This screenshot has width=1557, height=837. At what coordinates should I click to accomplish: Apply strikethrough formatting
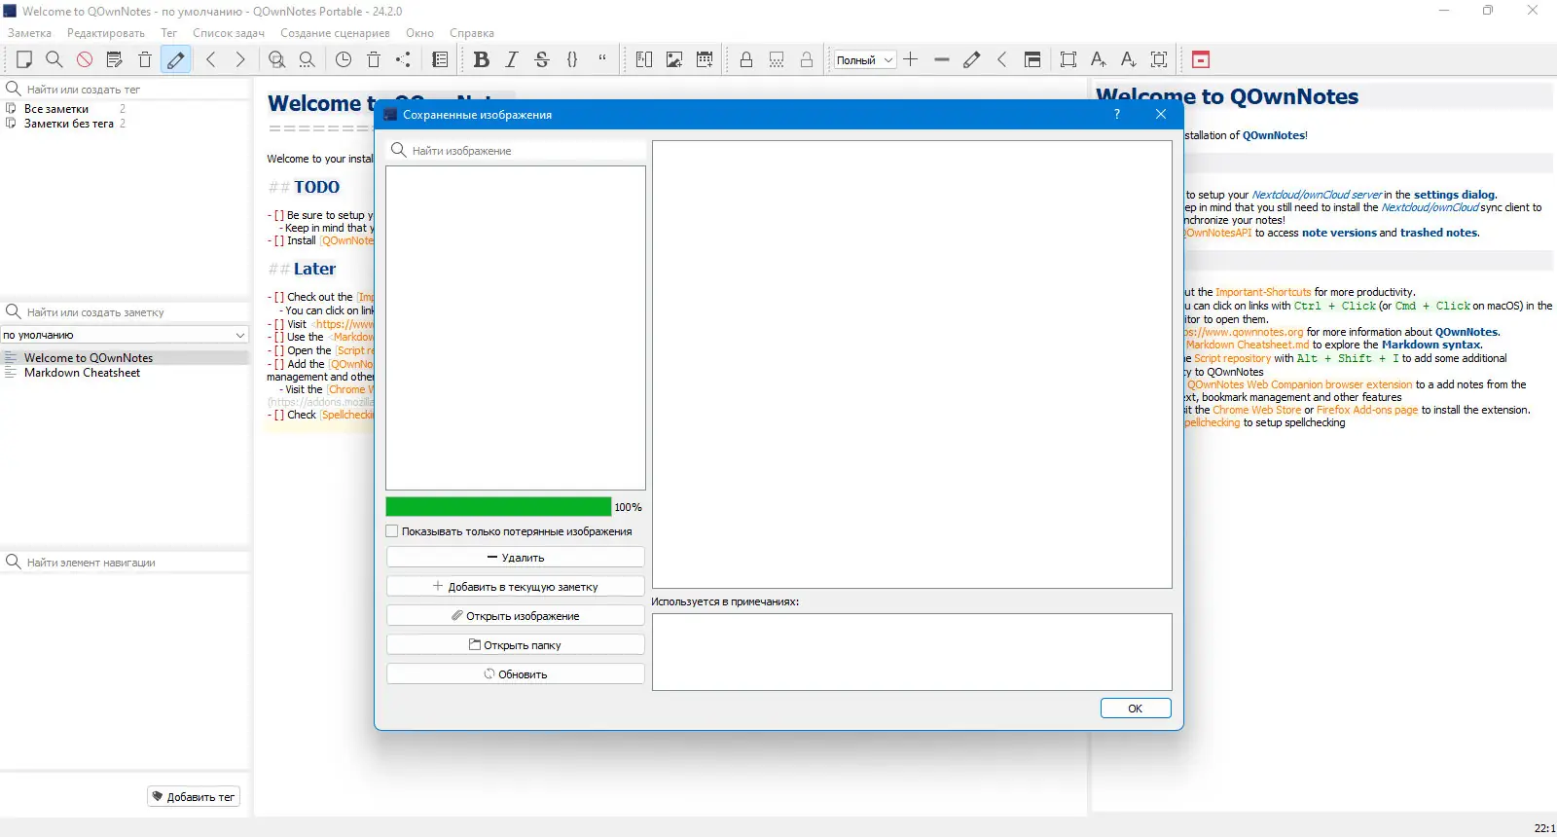click(542, 59)
